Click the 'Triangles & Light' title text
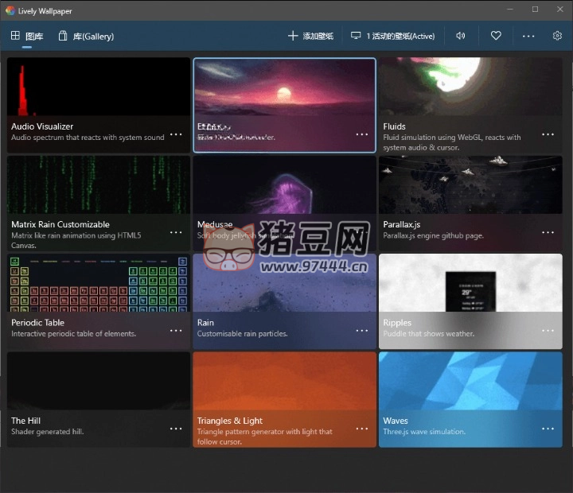The width and height of the screenshot is (573, 493). click(230, 421)
